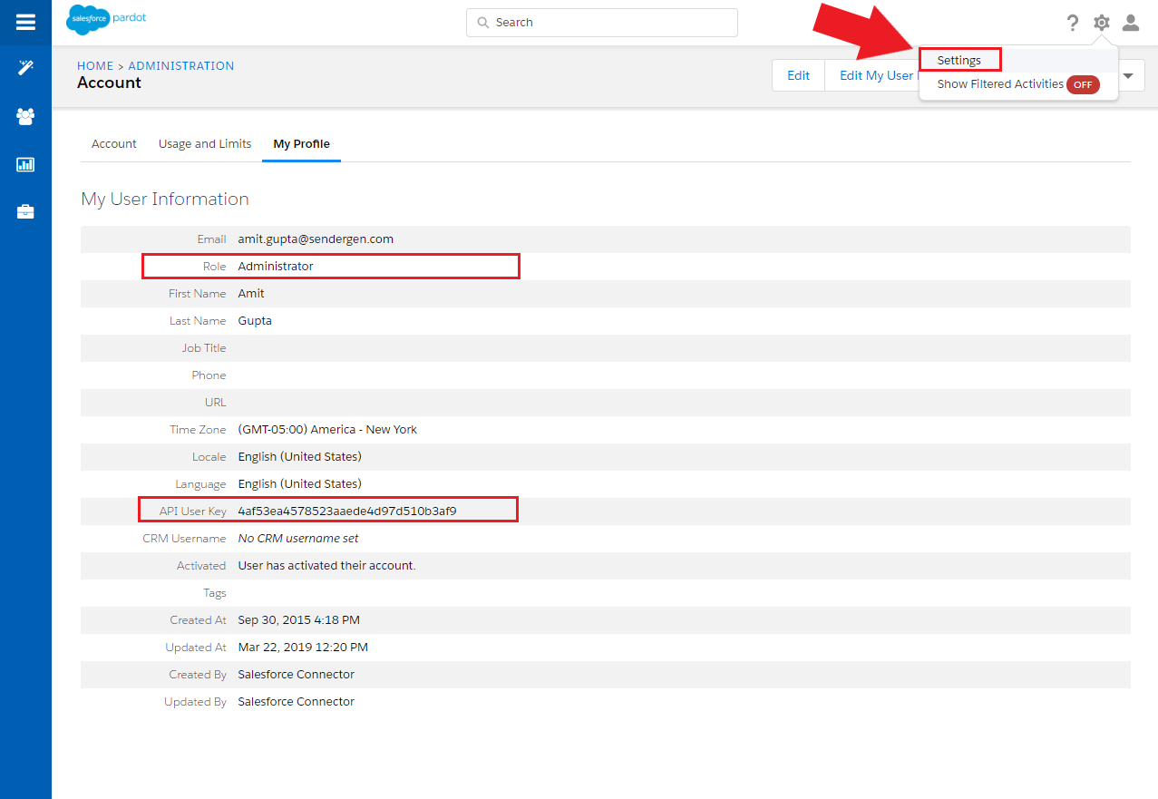This screenshot has width=1158, height=799.
Task: Click Updated By Salesforce Connector value
Action: [297, 702]
